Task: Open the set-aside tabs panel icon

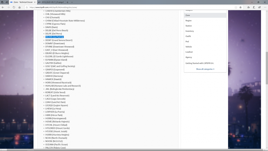Action: click(2, 2)
